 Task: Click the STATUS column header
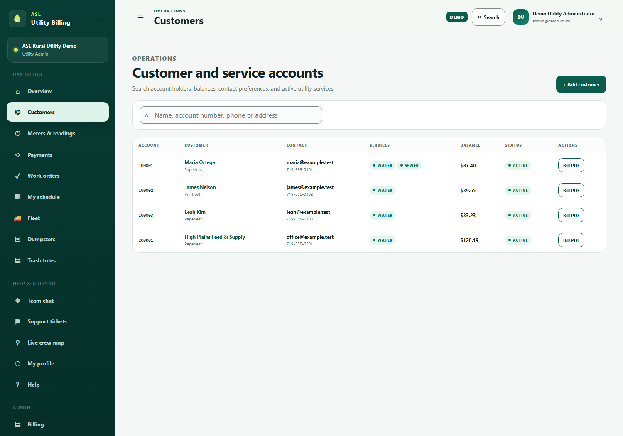(x=513, y=145)
